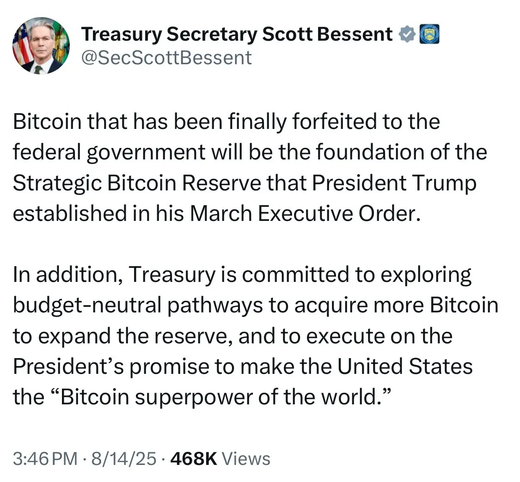Click the display name Treasury Secretary Scott Bessent
This screenshot has width=520, height=482.
237,34
